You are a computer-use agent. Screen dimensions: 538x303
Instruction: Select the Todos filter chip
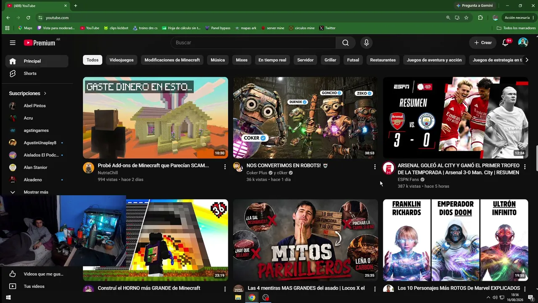[92, 60]
